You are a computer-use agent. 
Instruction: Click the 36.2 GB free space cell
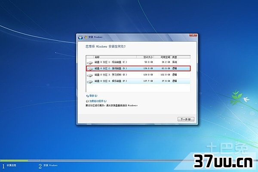[166, 62]
